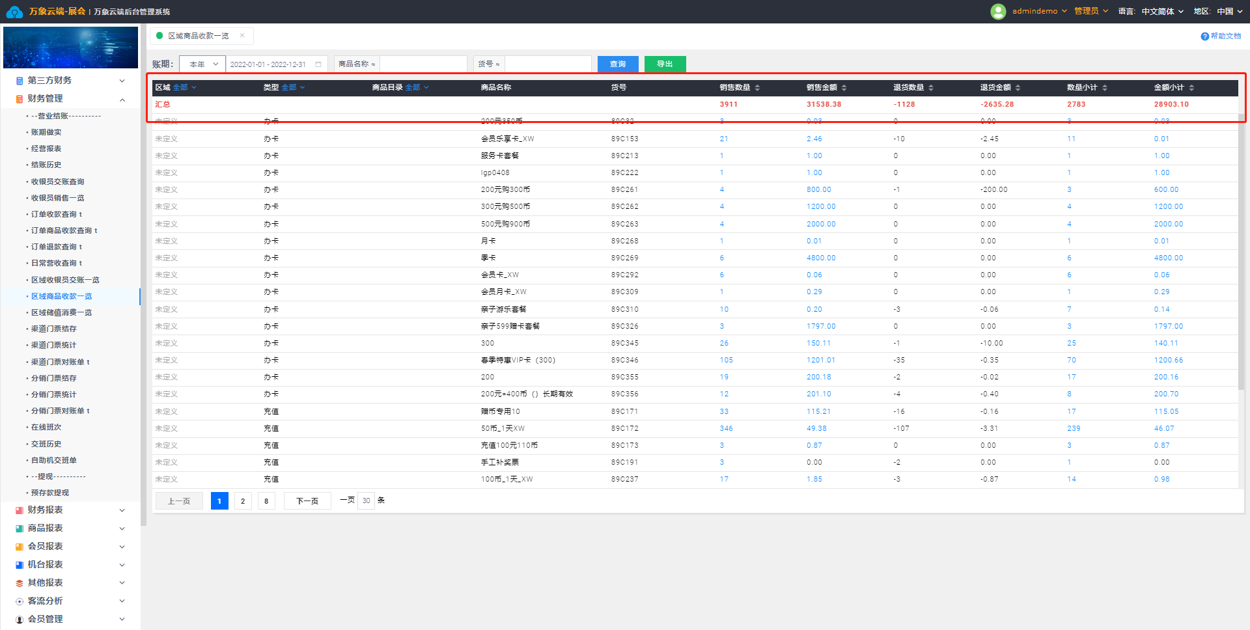Click the 机台报表 menu icon
Viewport: 1250px width, 630px height.
(x=20, y=565)
